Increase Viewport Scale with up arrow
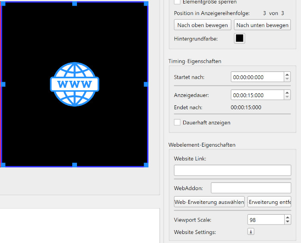The width and height of the screenshot is (301, 243). [288, 217]
